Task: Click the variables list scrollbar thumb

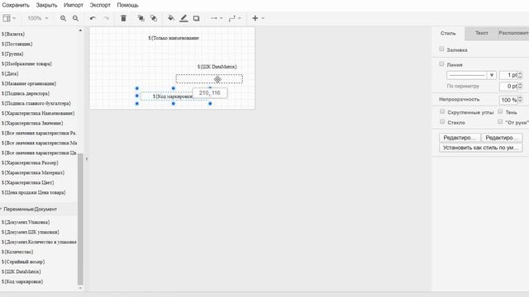Action: [x=80, y=219]
